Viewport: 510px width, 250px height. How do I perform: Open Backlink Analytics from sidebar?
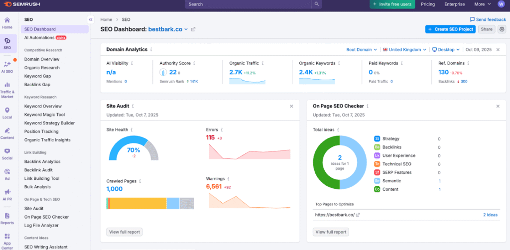tap(42, 161)
